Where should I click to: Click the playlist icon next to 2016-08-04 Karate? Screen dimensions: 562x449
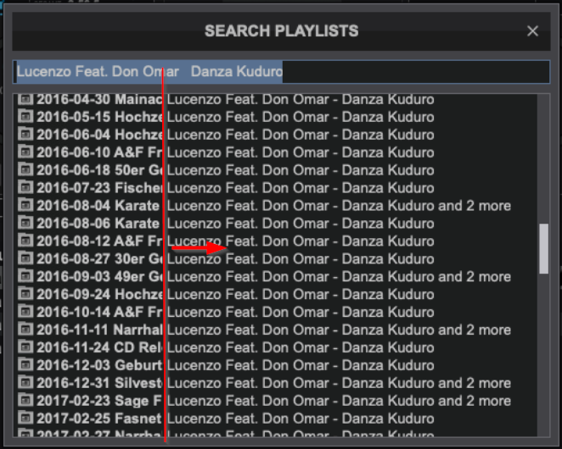point(25,206)
